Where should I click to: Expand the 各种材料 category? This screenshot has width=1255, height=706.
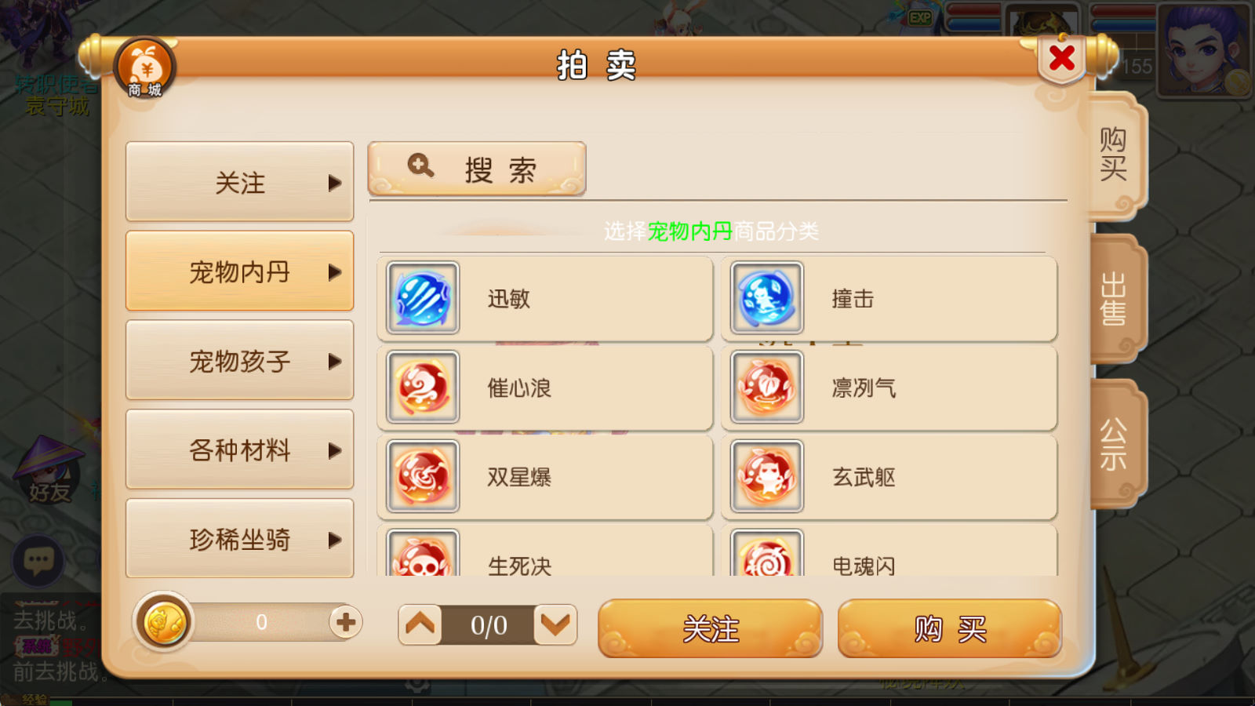(x=239, y=450)
